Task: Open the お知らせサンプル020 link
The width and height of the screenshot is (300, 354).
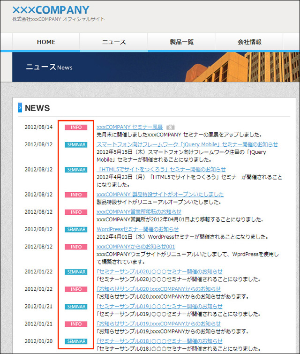Action: (x=159, y=289)
